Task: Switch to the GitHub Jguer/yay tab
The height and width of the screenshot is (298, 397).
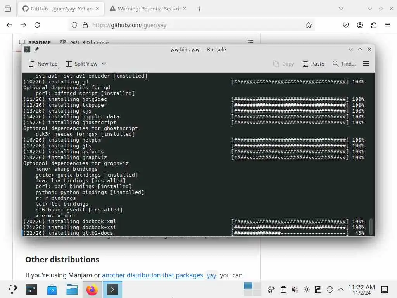Action: pyautogui.click(x=61, y=9)
